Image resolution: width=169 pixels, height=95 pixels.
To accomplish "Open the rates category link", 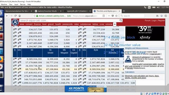I will (x=76, y=24).
